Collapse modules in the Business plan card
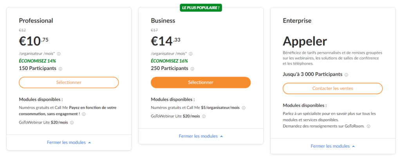Image resolution: width=401 pixels, height=161 pixels. tap(201, 136)
